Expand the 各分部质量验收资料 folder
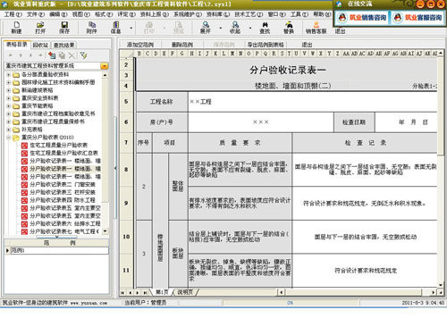This screenshot has width=447, height=335. [x=9, y=74]
